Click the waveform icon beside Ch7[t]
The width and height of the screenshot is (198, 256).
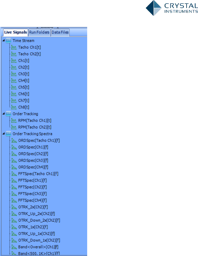[x=14, y=101]
